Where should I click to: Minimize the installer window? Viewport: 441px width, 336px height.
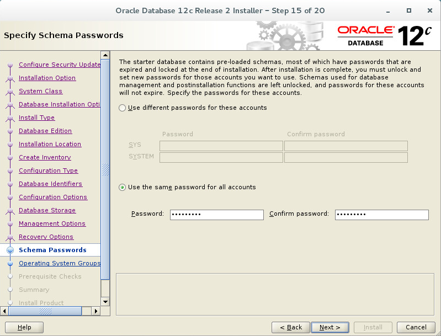click(388, 10)
